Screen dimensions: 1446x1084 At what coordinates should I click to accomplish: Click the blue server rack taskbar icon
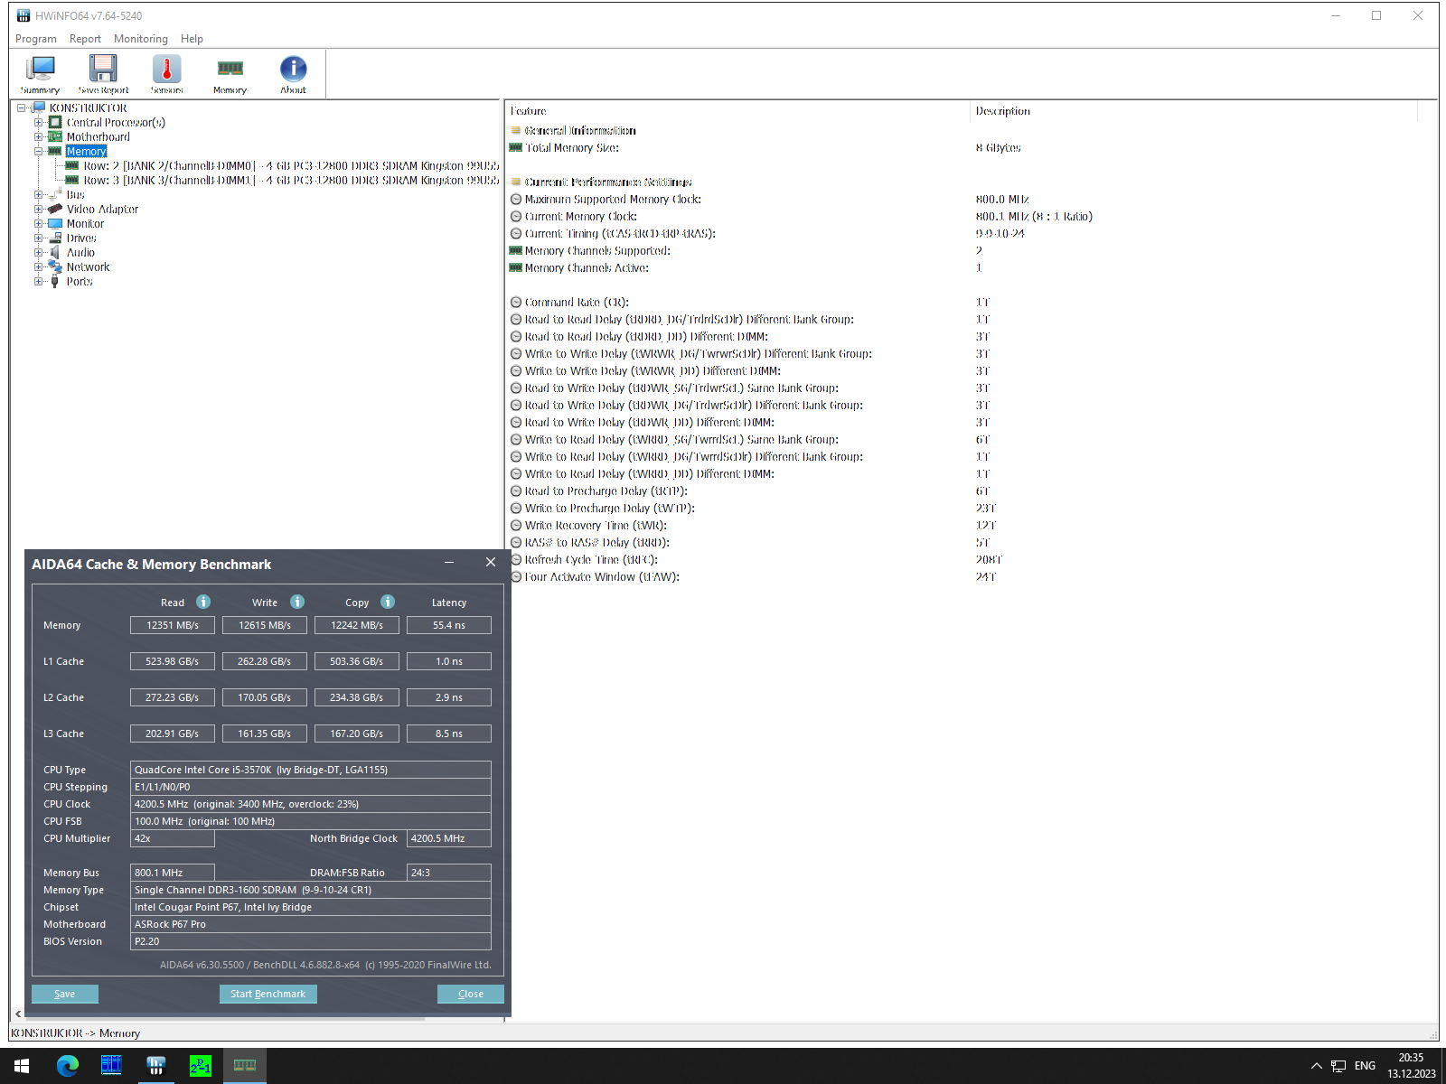click(x=111, y=1066)
